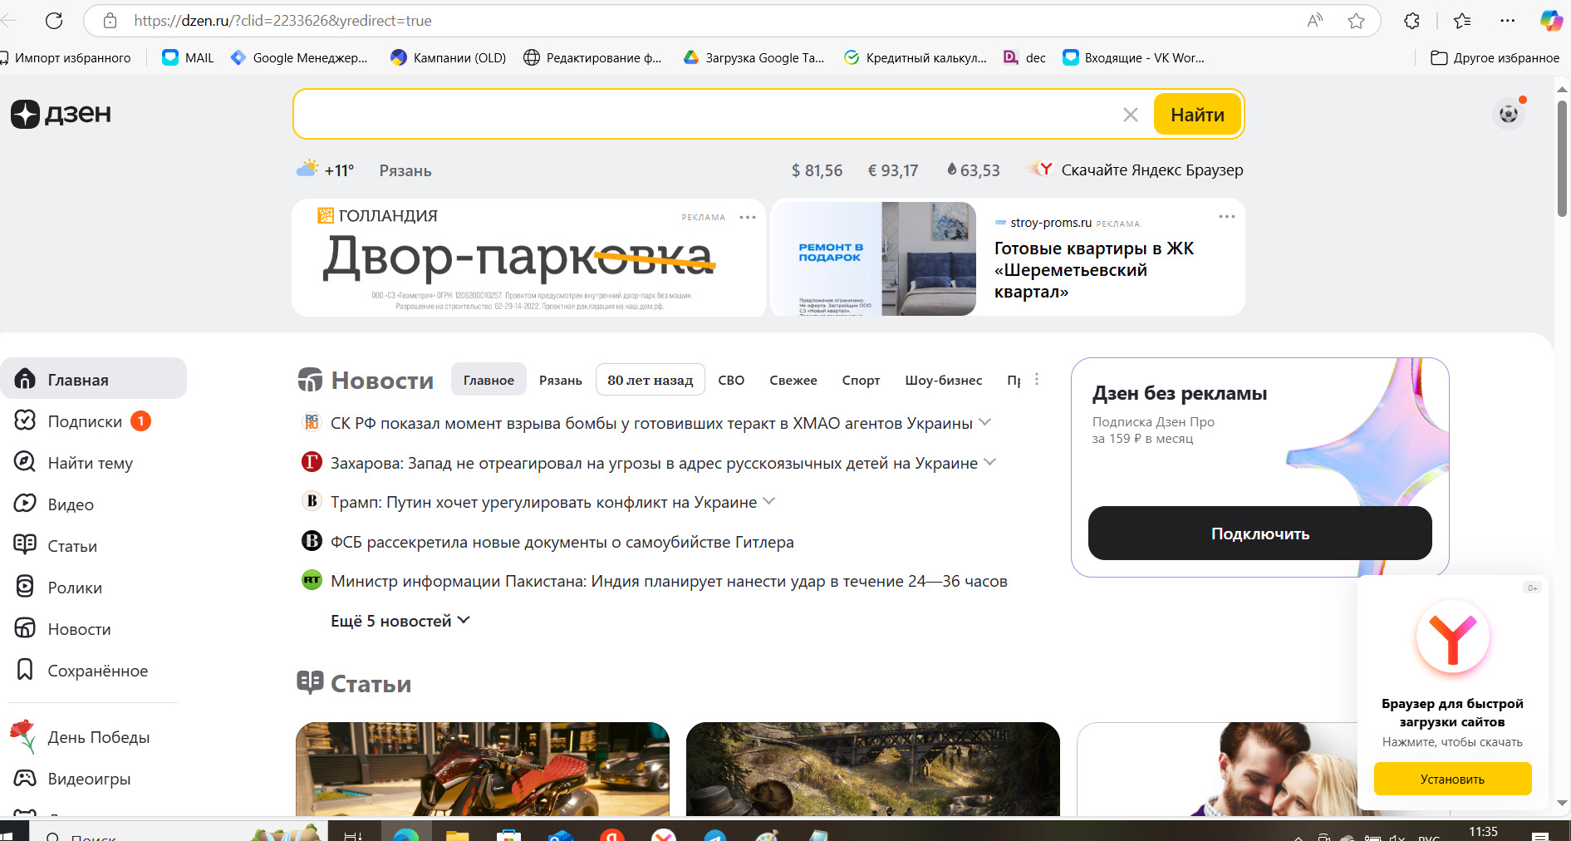The height and width of the screenshot is (841, 1571).
Task: Expand the Захарова news story
Action: click(990, 462)
